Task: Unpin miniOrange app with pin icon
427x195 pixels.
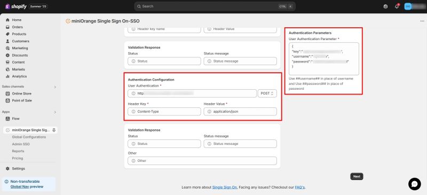Action: click(54, 130)
